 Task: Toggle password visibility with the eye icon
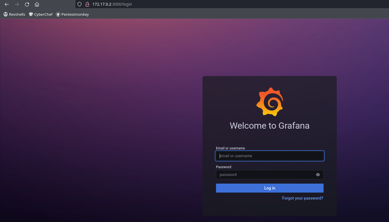click(x=318, y=175)
